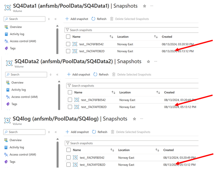Sort SQ4Data2 snapshots by Name arrows
The image size is (222, 174).
(113, 93)
